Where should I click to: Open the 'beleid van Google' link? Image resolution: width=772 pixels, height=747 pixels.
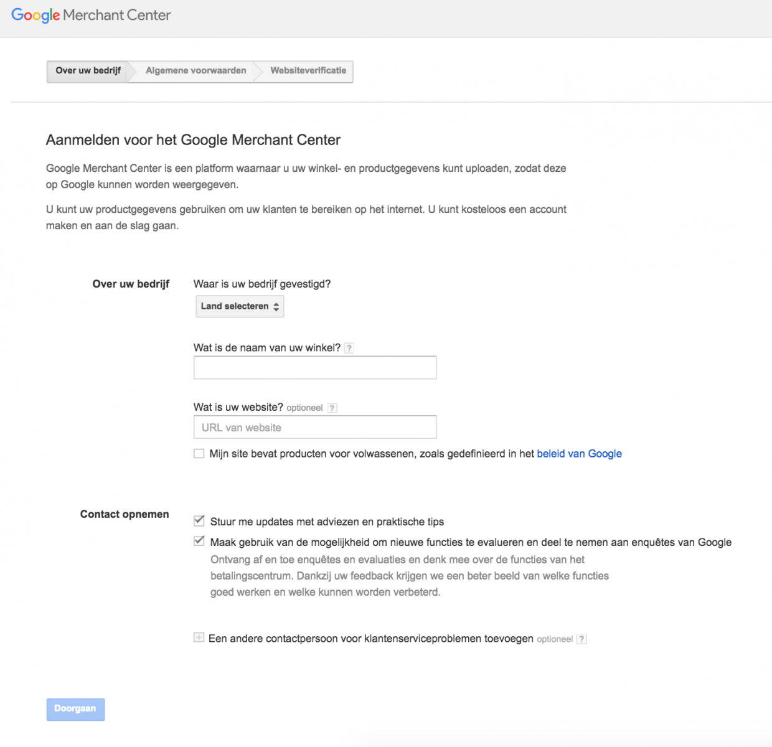click(x=579, y=454)
